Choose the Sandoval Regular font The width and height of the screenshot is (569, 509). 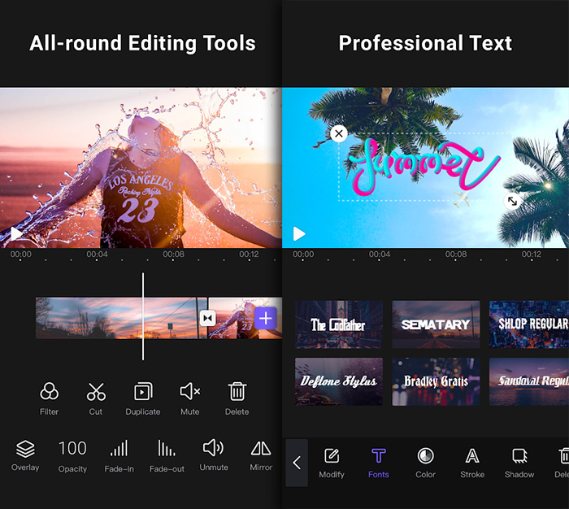[x=529, y=381]
